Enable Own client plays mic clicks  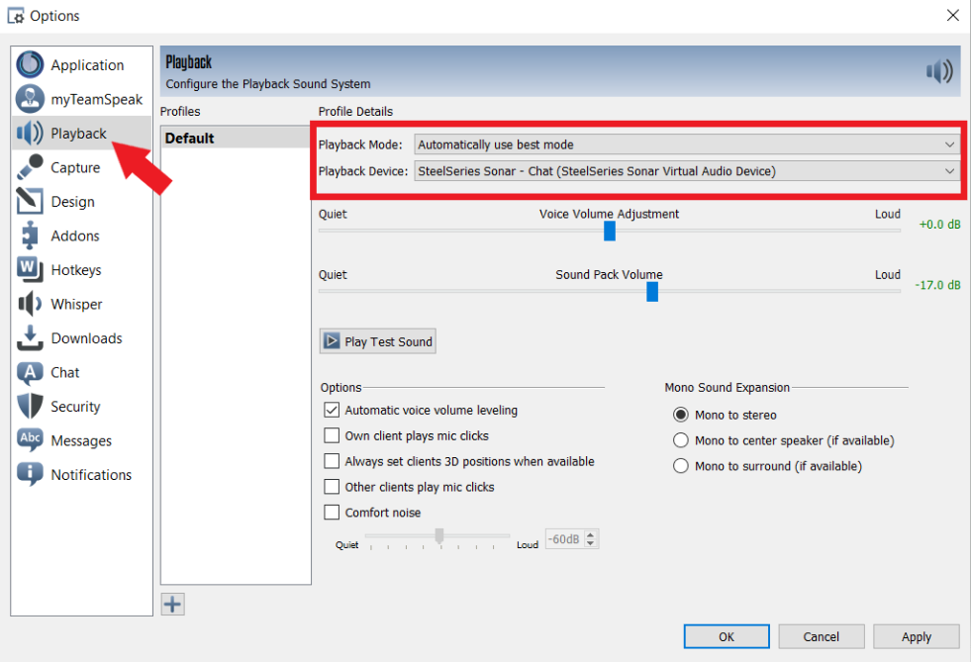(x=332, y=435)
